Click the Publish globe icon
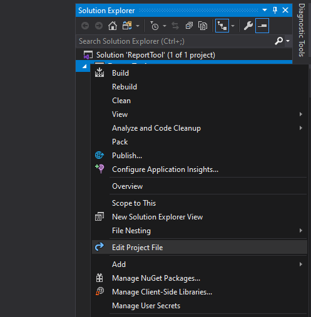This screenshot has height=317, width=311. pyautogui.click(x=99, y=155)
